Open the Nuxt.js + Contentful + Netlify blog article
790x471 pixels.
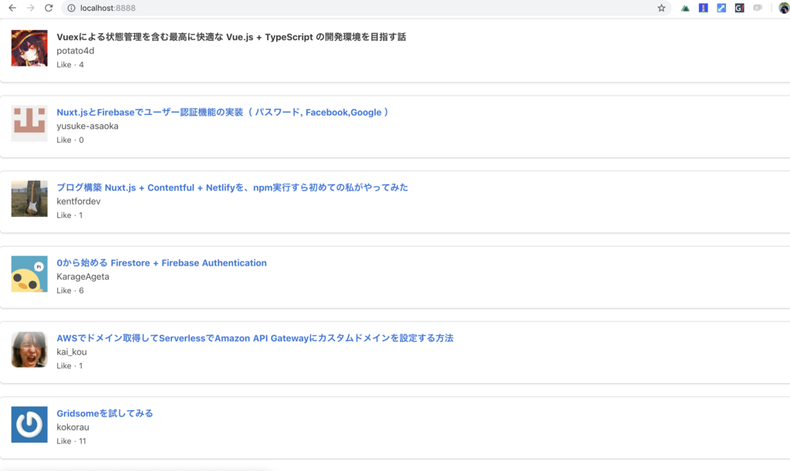(x=232, y=188)
